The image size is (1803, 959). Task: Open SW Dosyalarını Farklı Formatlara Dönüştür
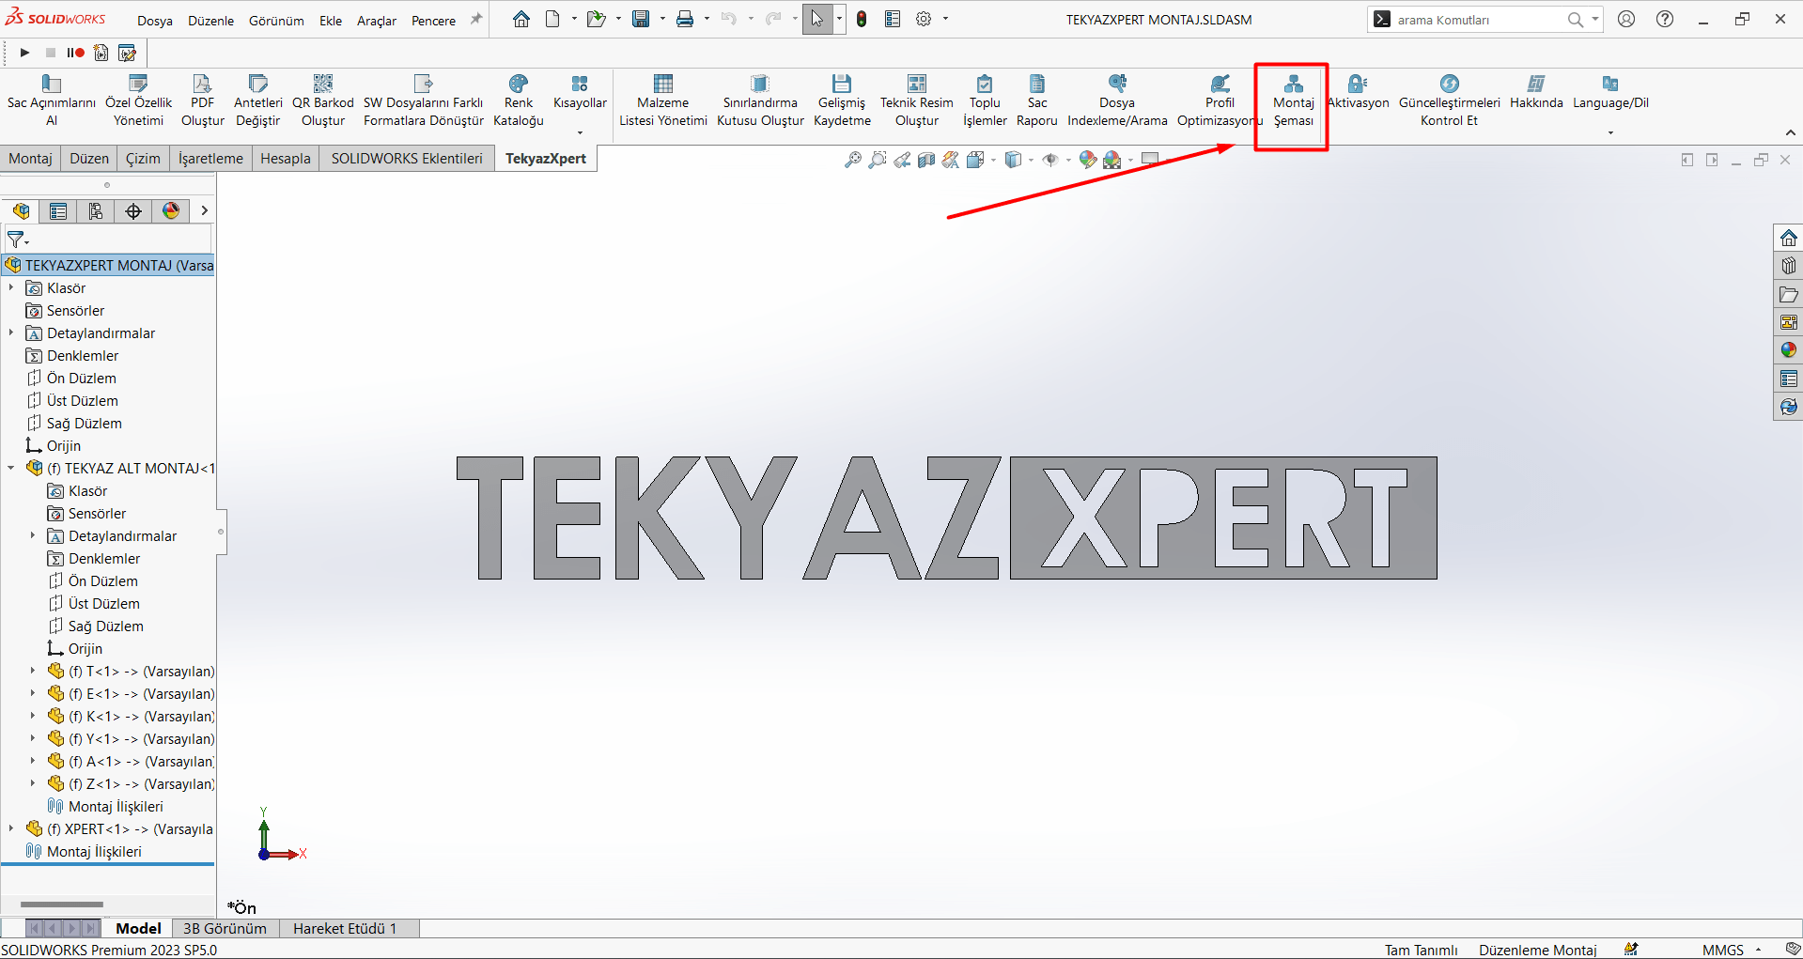(423, 101)
